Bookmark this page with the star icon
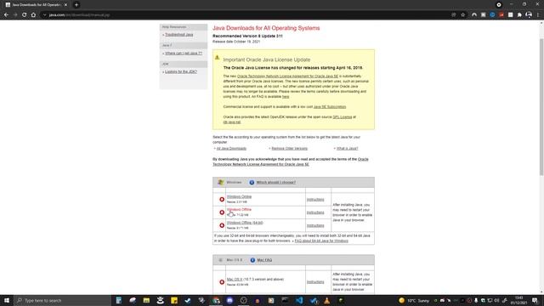The image size is (544, 306). coord(462,15)
